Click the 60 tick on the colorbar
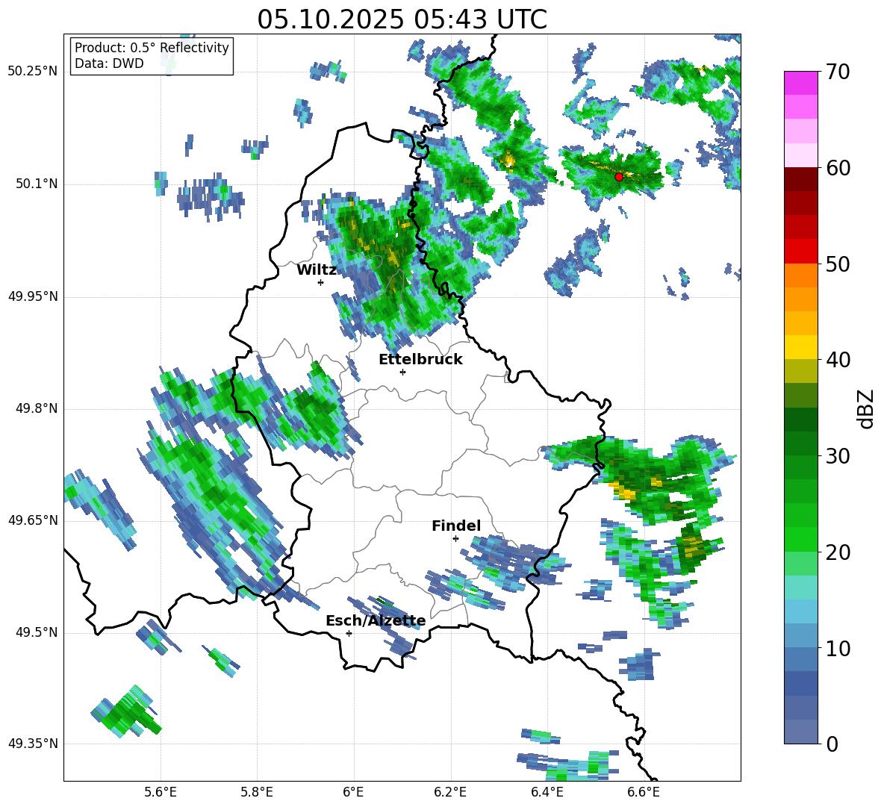 pos(838,168)
